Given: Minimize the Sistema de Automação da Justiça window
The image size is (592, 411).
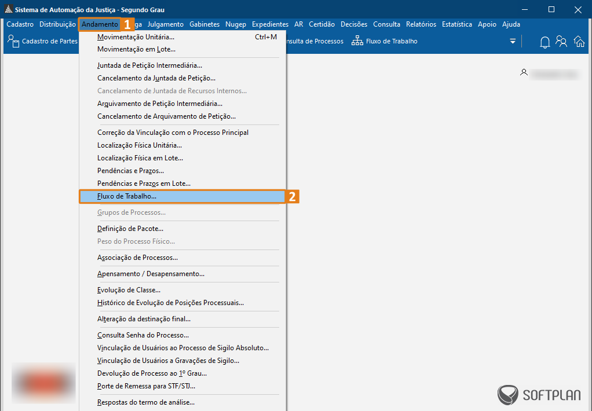Looking at the screenshot, I should click(525, 9).
